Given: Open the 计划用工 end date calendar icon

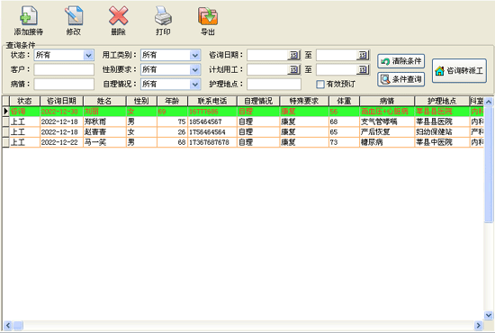Looking at the screenshot, I should pos(363,69).
